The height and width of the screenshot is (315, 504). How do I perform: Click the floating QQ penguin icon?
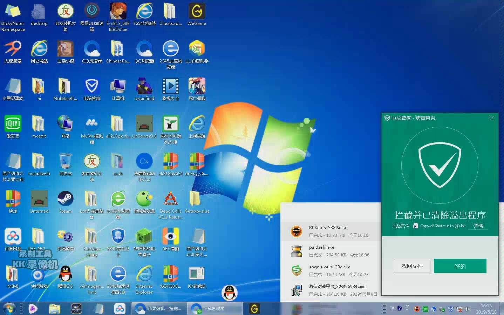(230, 293)
